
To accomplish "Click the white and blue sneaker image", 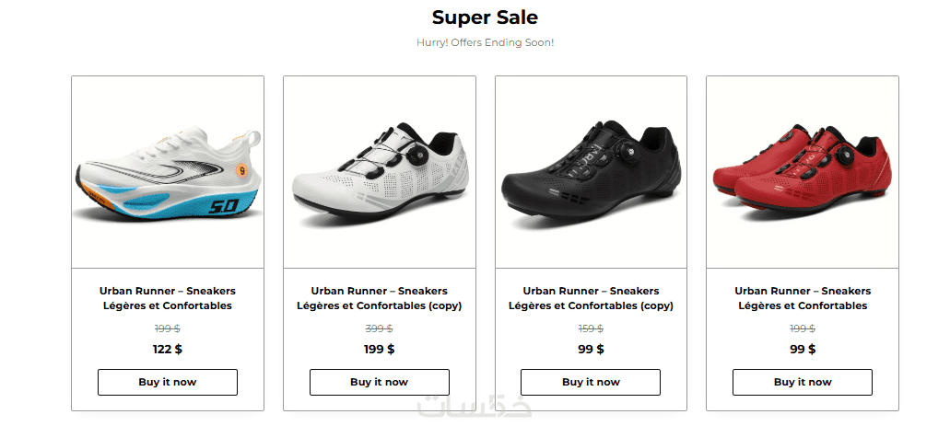I will pos(168,173).
